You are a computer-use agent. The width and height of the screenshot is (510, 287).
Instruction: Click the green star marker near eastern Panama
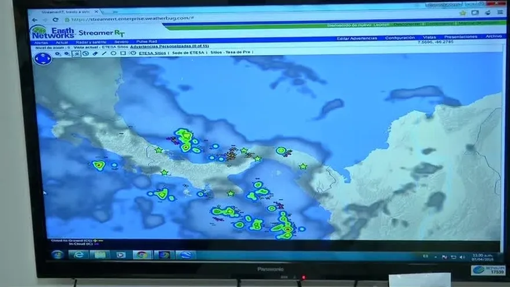(x=303, y=166)
